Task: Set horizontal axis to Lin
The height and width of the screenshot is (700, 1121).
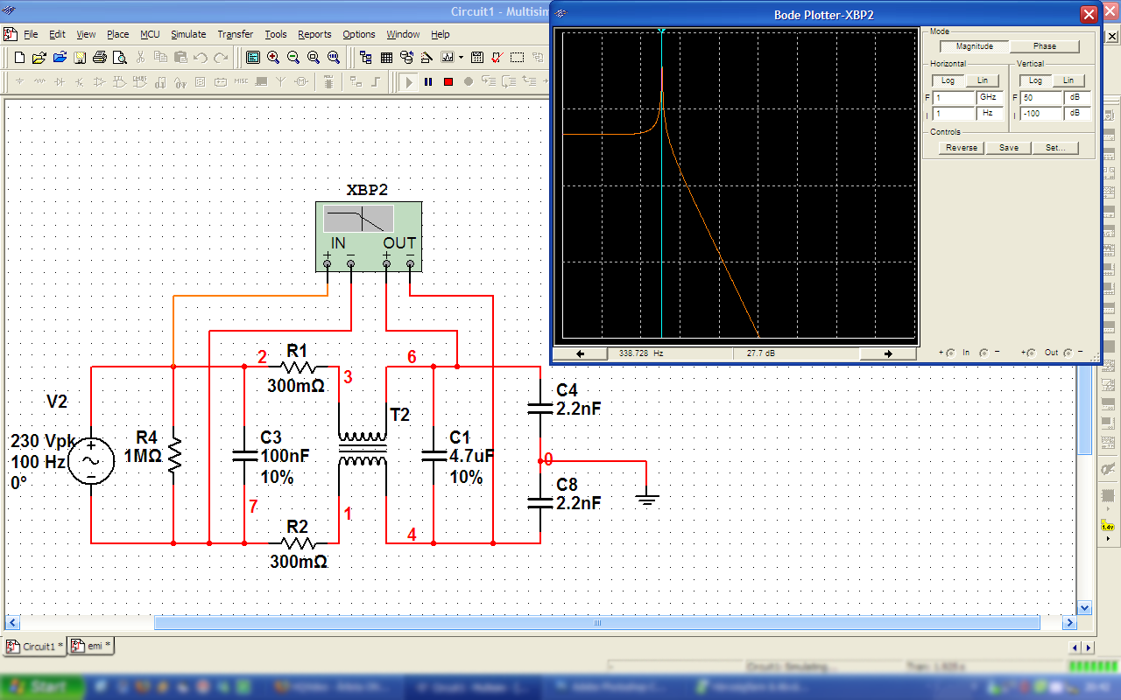Action: click(x=983, y=80)
